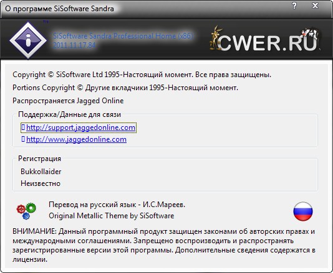Click the registered name Bukkollaider
Viewport: 333px width, 273px height.
point(41,172)
